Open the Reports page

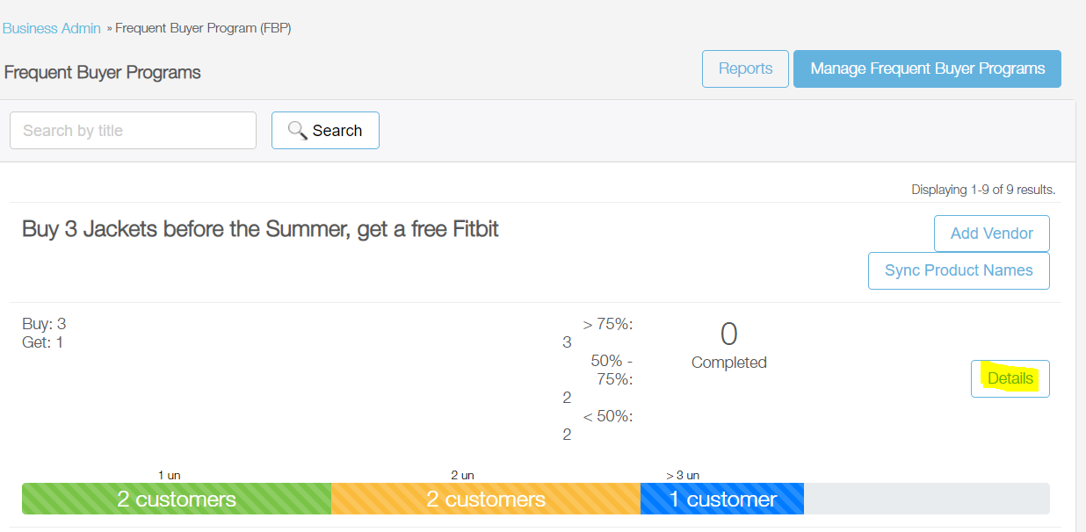(x=745, y=68)
